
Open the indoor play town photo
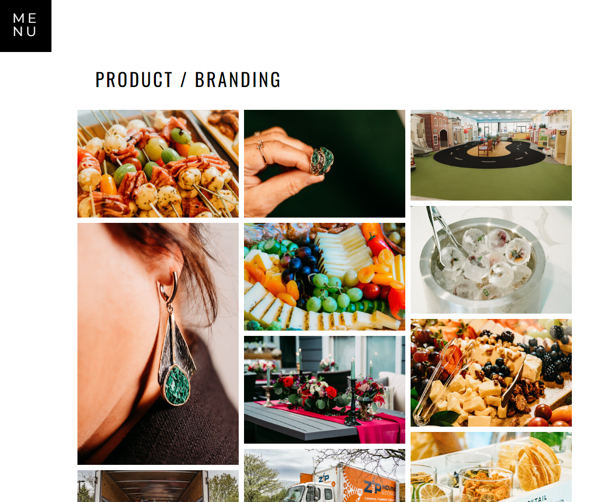tap(491, 155)
